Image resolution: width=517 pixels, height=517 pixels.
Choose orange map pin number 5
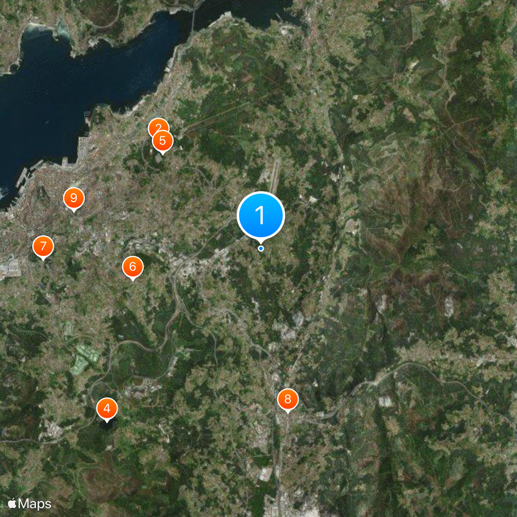(x=163, y=141)
